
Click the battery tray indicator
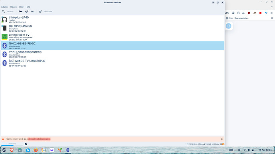tap(253, 150)
